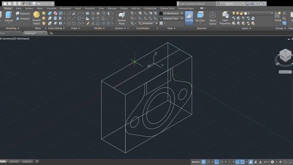293x165 pixels.
Task: Expand the Modeling panel
Action: 12,28
